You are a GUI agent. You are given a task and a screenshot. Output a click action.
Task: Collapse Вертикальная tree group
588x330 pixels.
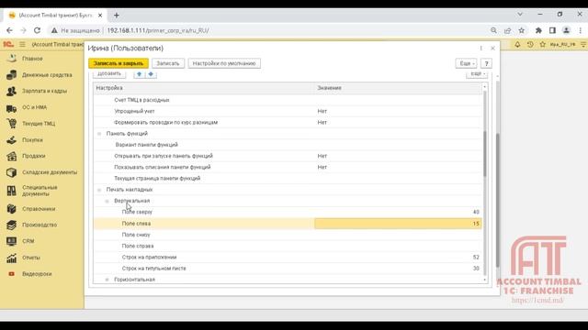[x=107, y=202]
